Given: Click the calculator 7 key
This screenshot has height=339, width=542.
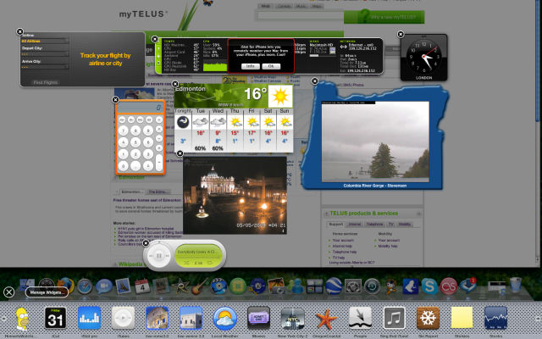Looking at the screenshot, I should [124, 131].
